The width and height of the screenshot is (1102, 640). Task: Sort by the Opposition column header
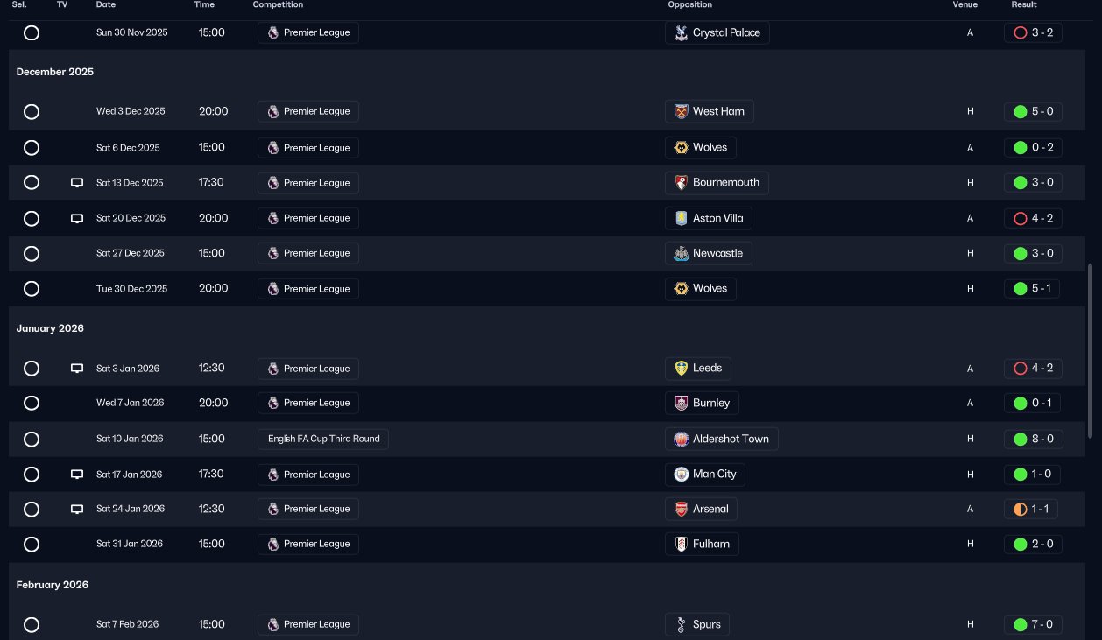coord(689,4)
